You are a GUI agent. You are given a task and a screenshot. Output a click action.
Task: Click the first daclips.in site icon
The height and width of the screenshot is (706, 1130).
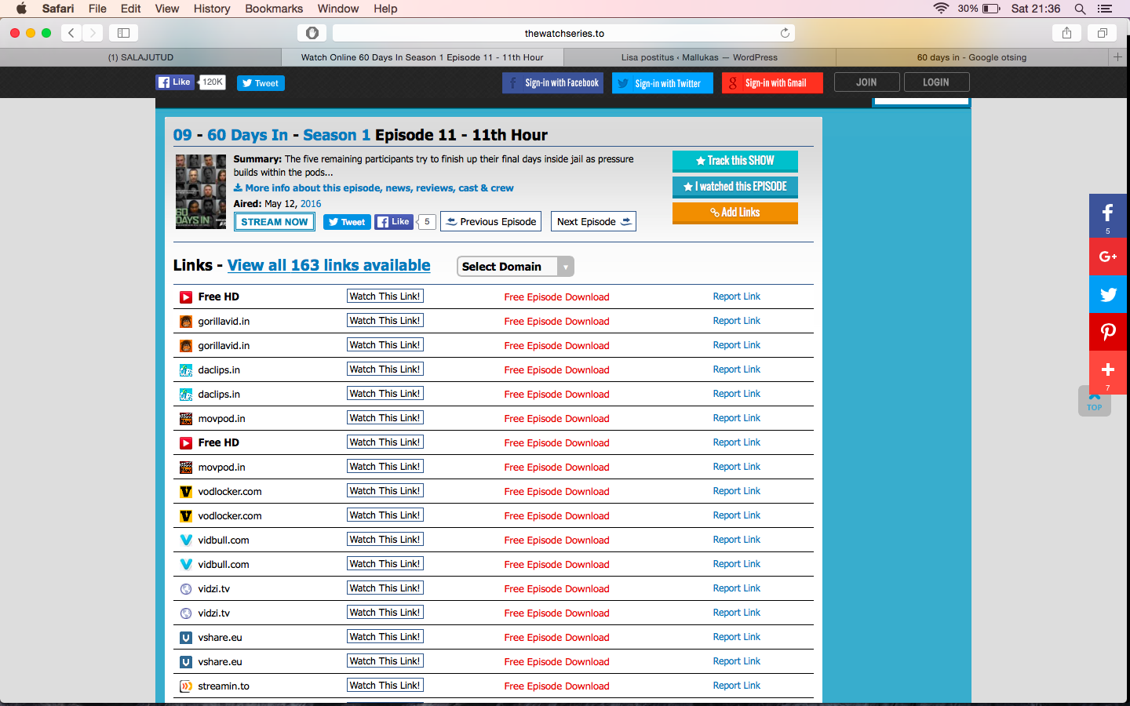186,370
